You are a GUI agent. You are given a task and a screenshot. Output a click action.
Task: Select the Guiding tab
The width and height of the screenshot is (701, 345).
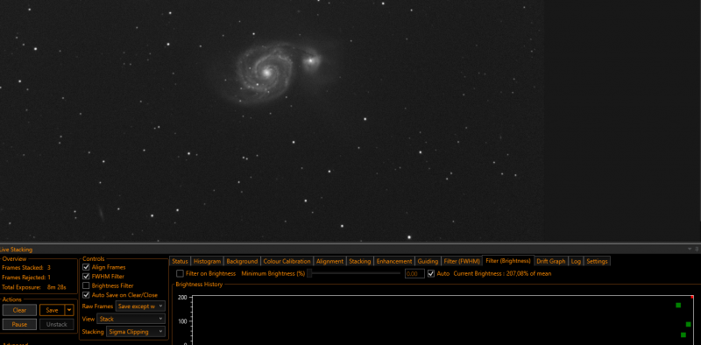[428, 262]
